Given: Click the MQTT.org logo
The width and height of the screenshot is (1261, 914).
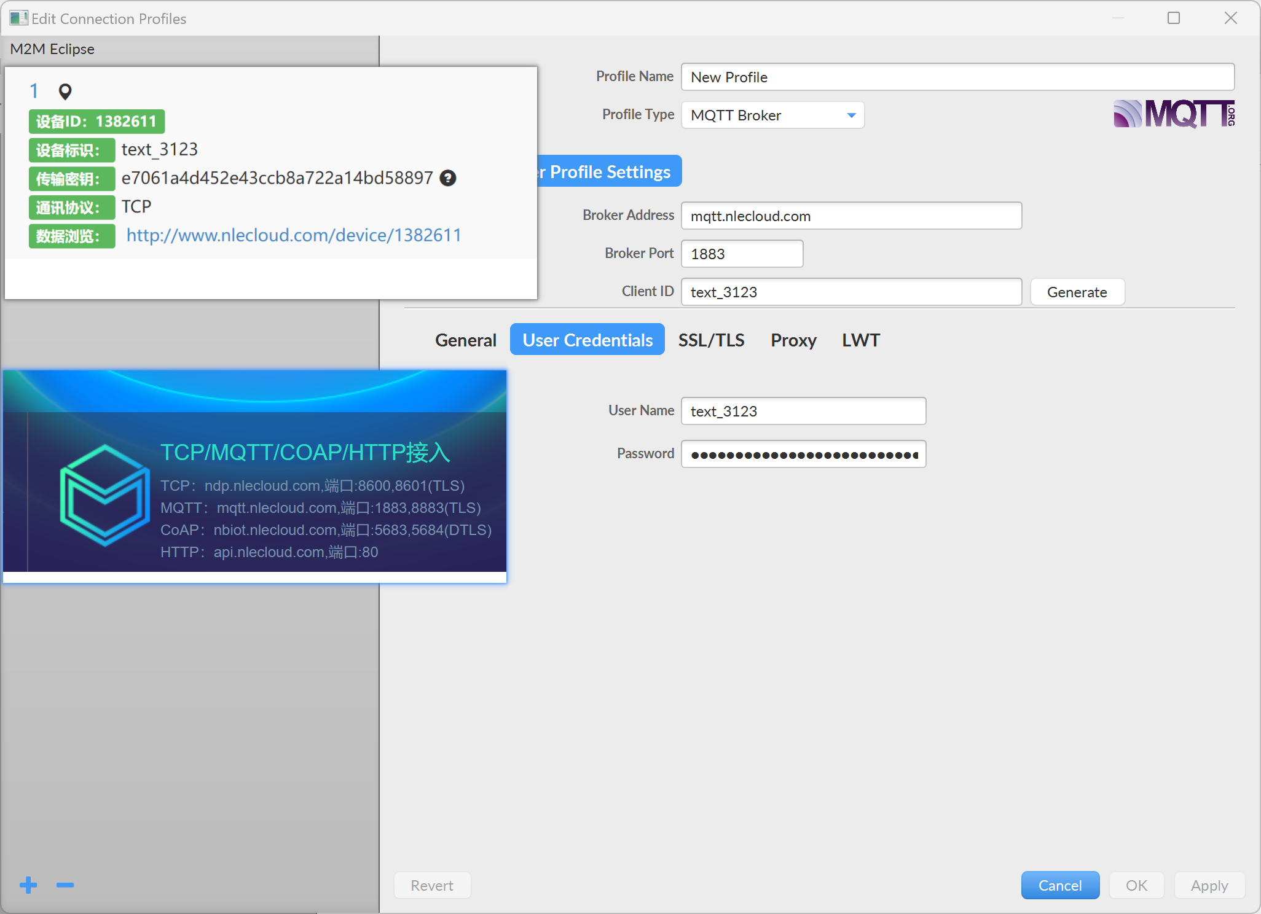Looking at the screenshot, I should pyautogui.click(x=1173, y=114).
